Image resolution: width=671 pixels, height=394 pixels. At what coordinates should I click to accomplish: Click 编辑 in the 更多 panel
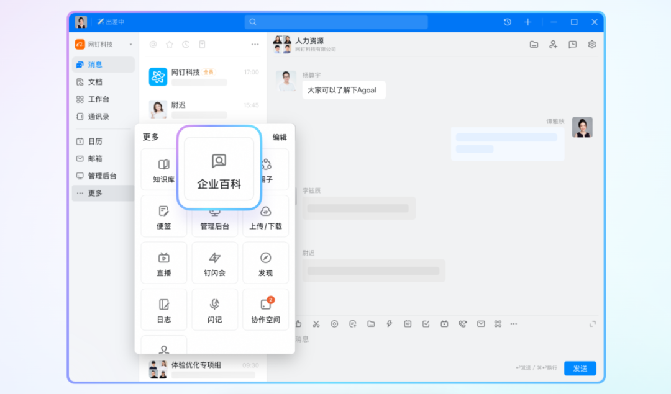[280, 137]
